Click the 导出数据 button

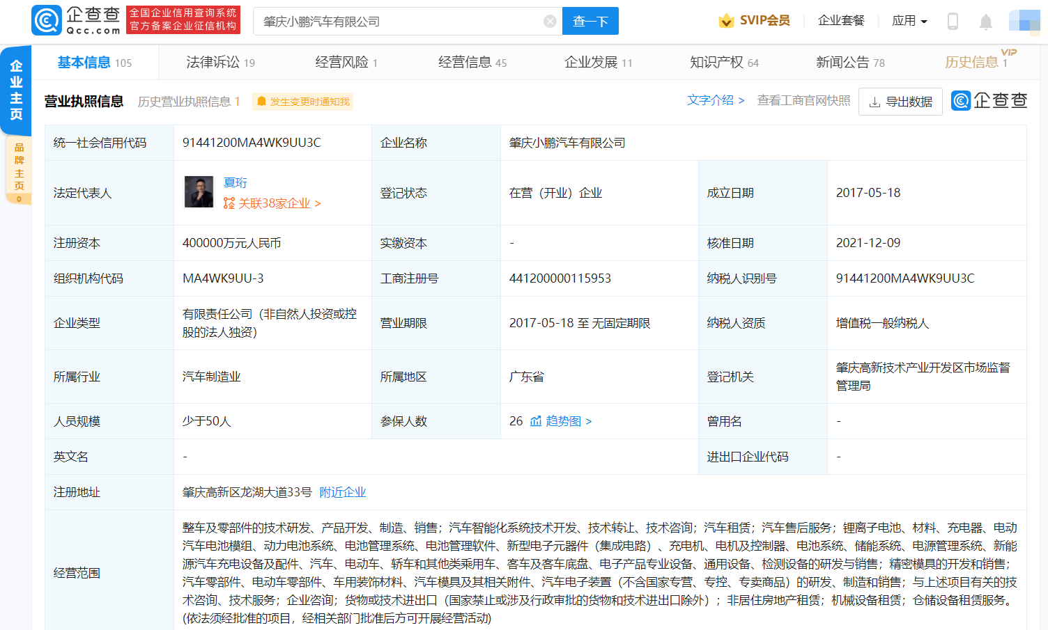pos(900,102)
